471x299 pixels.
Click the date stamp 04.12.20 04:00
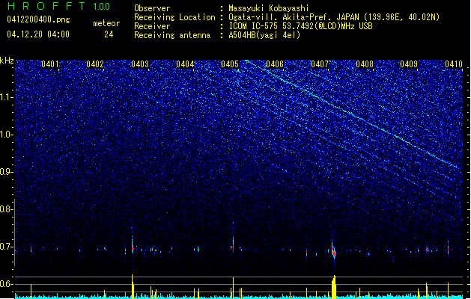click(38, 34)
